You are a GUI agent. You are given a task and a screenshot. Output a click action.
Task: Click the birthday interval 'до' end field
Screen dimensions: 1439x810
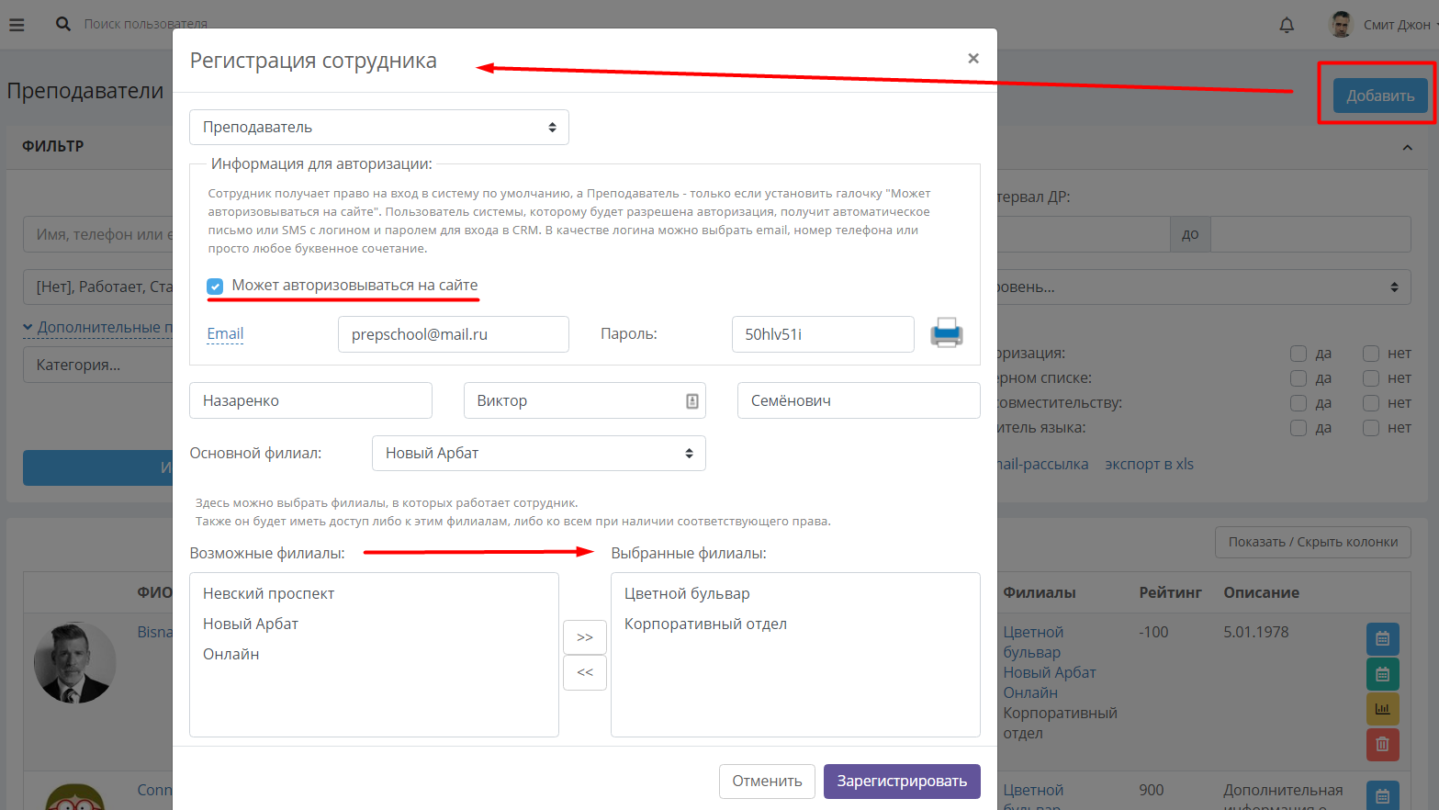click(x=1311, y=234)
